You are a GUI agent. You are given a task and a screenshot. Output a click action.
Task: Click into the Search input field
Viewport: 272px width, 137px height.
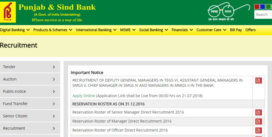click(263, 15)
